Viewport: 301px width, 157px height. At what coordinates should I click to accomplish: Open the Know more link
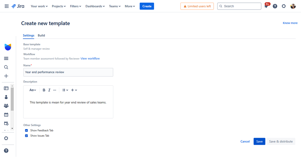[290, 23]
